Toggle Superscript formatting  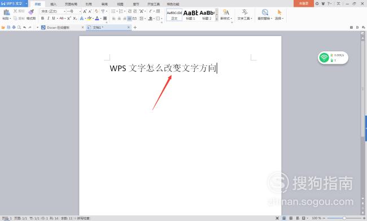pos(69,18)
